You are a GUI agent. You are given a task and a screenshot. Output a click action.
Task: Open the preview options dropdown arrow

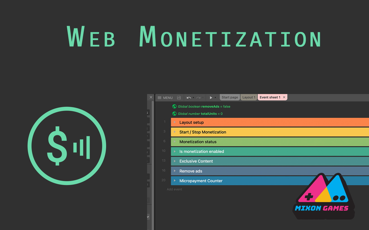pos(215,98)
